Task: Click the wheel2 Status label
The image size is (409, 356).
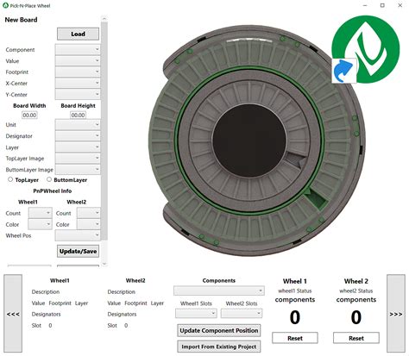Action: [356, 290]
